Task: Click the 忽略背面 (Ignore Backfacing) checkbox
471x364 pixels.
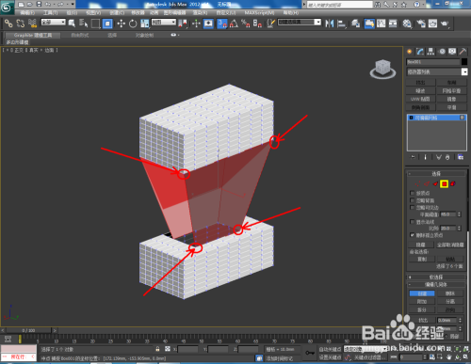Action: tap(413, 200)
